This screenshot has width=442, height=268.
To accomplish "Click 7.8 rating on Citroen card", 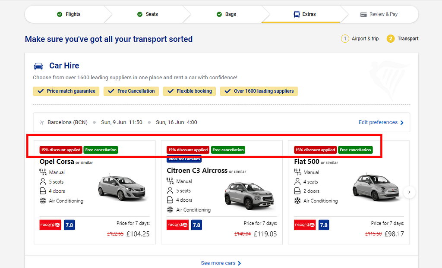I will point(196,225).
